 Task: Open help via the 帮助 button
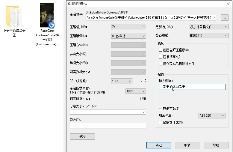click(216, 145)
